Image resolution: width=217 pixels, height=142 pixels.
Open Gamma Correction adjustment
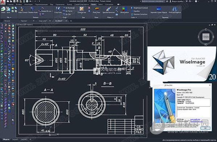click(139, 14)
